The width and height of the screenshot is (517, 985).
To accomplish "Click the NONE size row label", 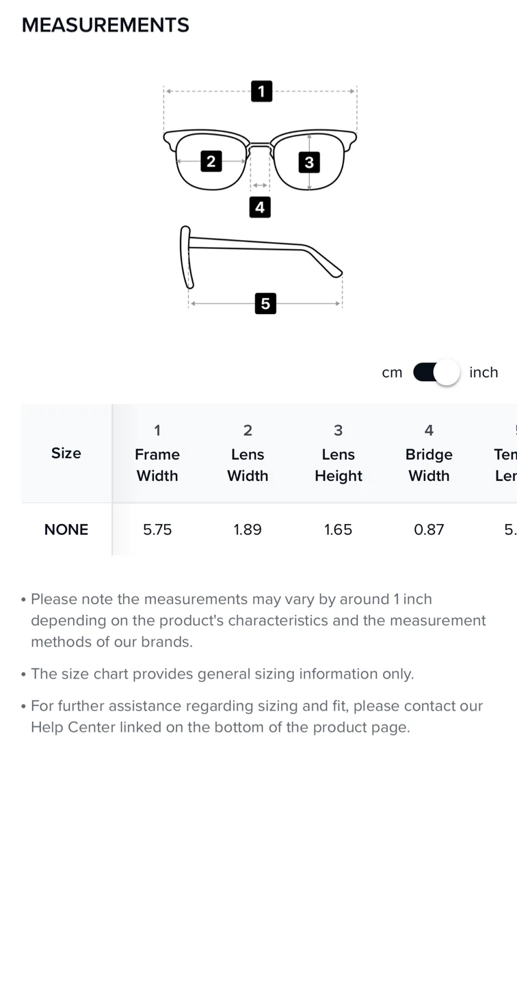I will (66, 529).
